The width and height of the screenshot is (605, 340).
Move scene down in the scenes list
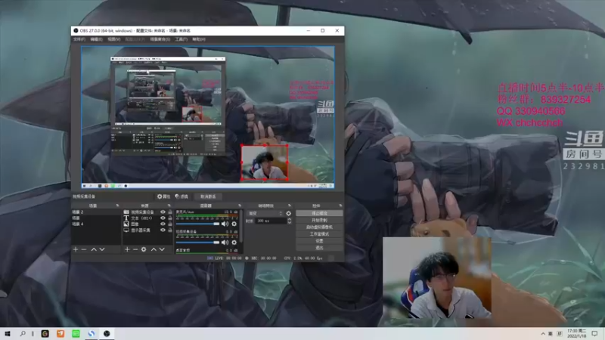click(x=102, y=249)
